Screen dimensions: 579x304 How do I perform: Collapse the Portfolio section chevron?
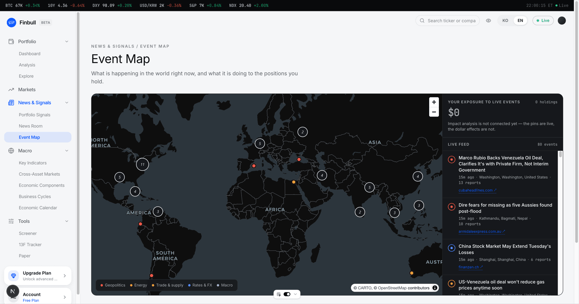pyautogui.click(x=67, y=42)
